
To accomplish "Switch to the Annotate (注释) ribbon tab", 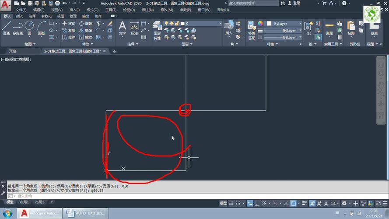I will [32, 16].
